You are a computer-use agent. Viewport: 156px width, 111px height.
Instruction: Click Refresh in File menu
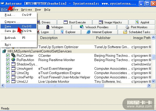[x=18, y=38]
